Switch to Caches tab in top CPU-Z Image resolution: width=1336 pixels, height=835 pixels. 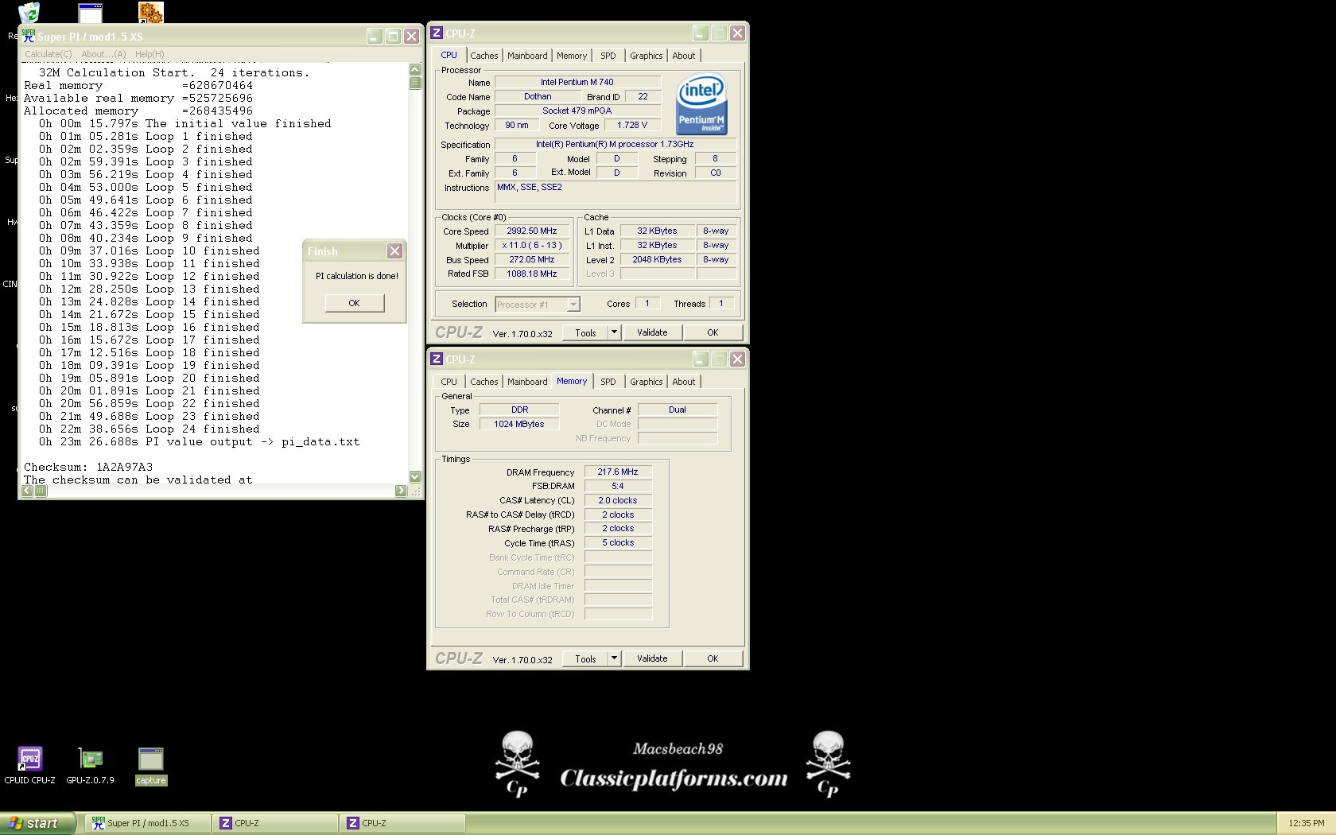[484, 56]
